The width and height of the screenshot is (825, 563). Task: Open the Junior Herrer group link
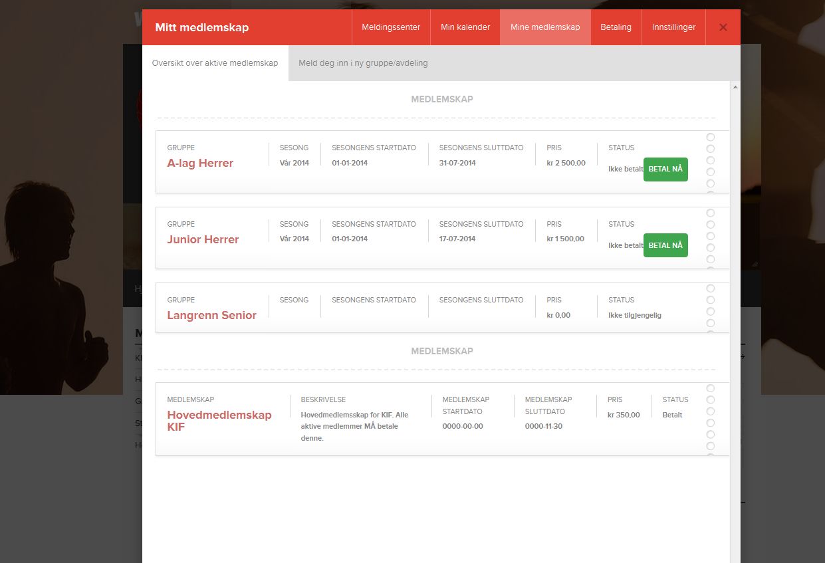click(203, 239)
